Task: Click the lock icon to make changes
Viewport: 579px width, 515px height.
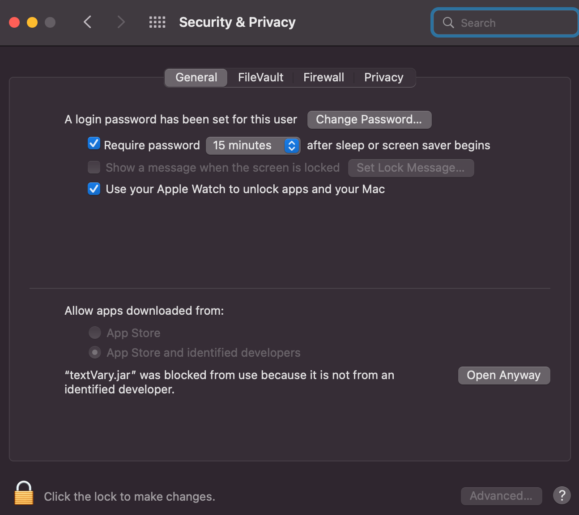Action: coord(24,493)
